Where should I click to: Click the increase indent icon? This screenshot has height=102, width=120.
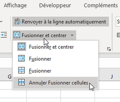(4, 35)
